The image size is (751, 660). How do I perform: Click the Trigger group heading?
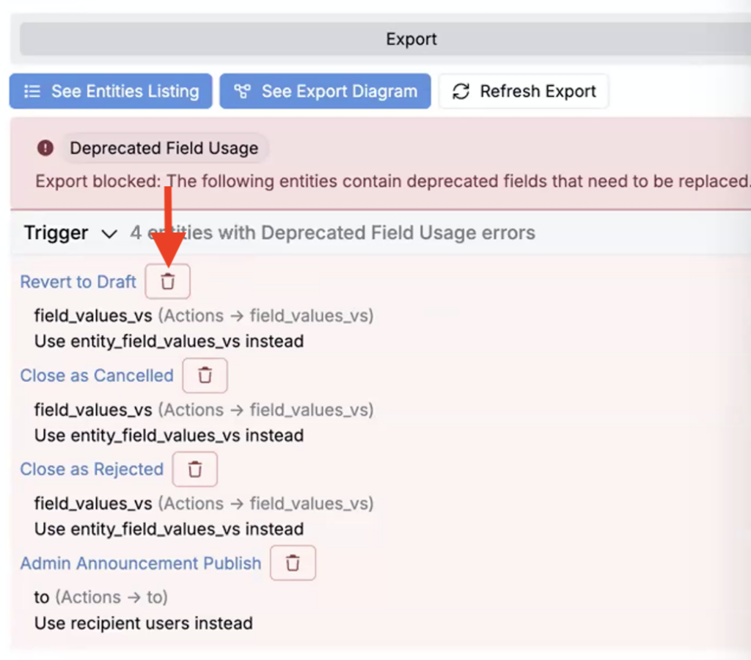tap(56, 233)
